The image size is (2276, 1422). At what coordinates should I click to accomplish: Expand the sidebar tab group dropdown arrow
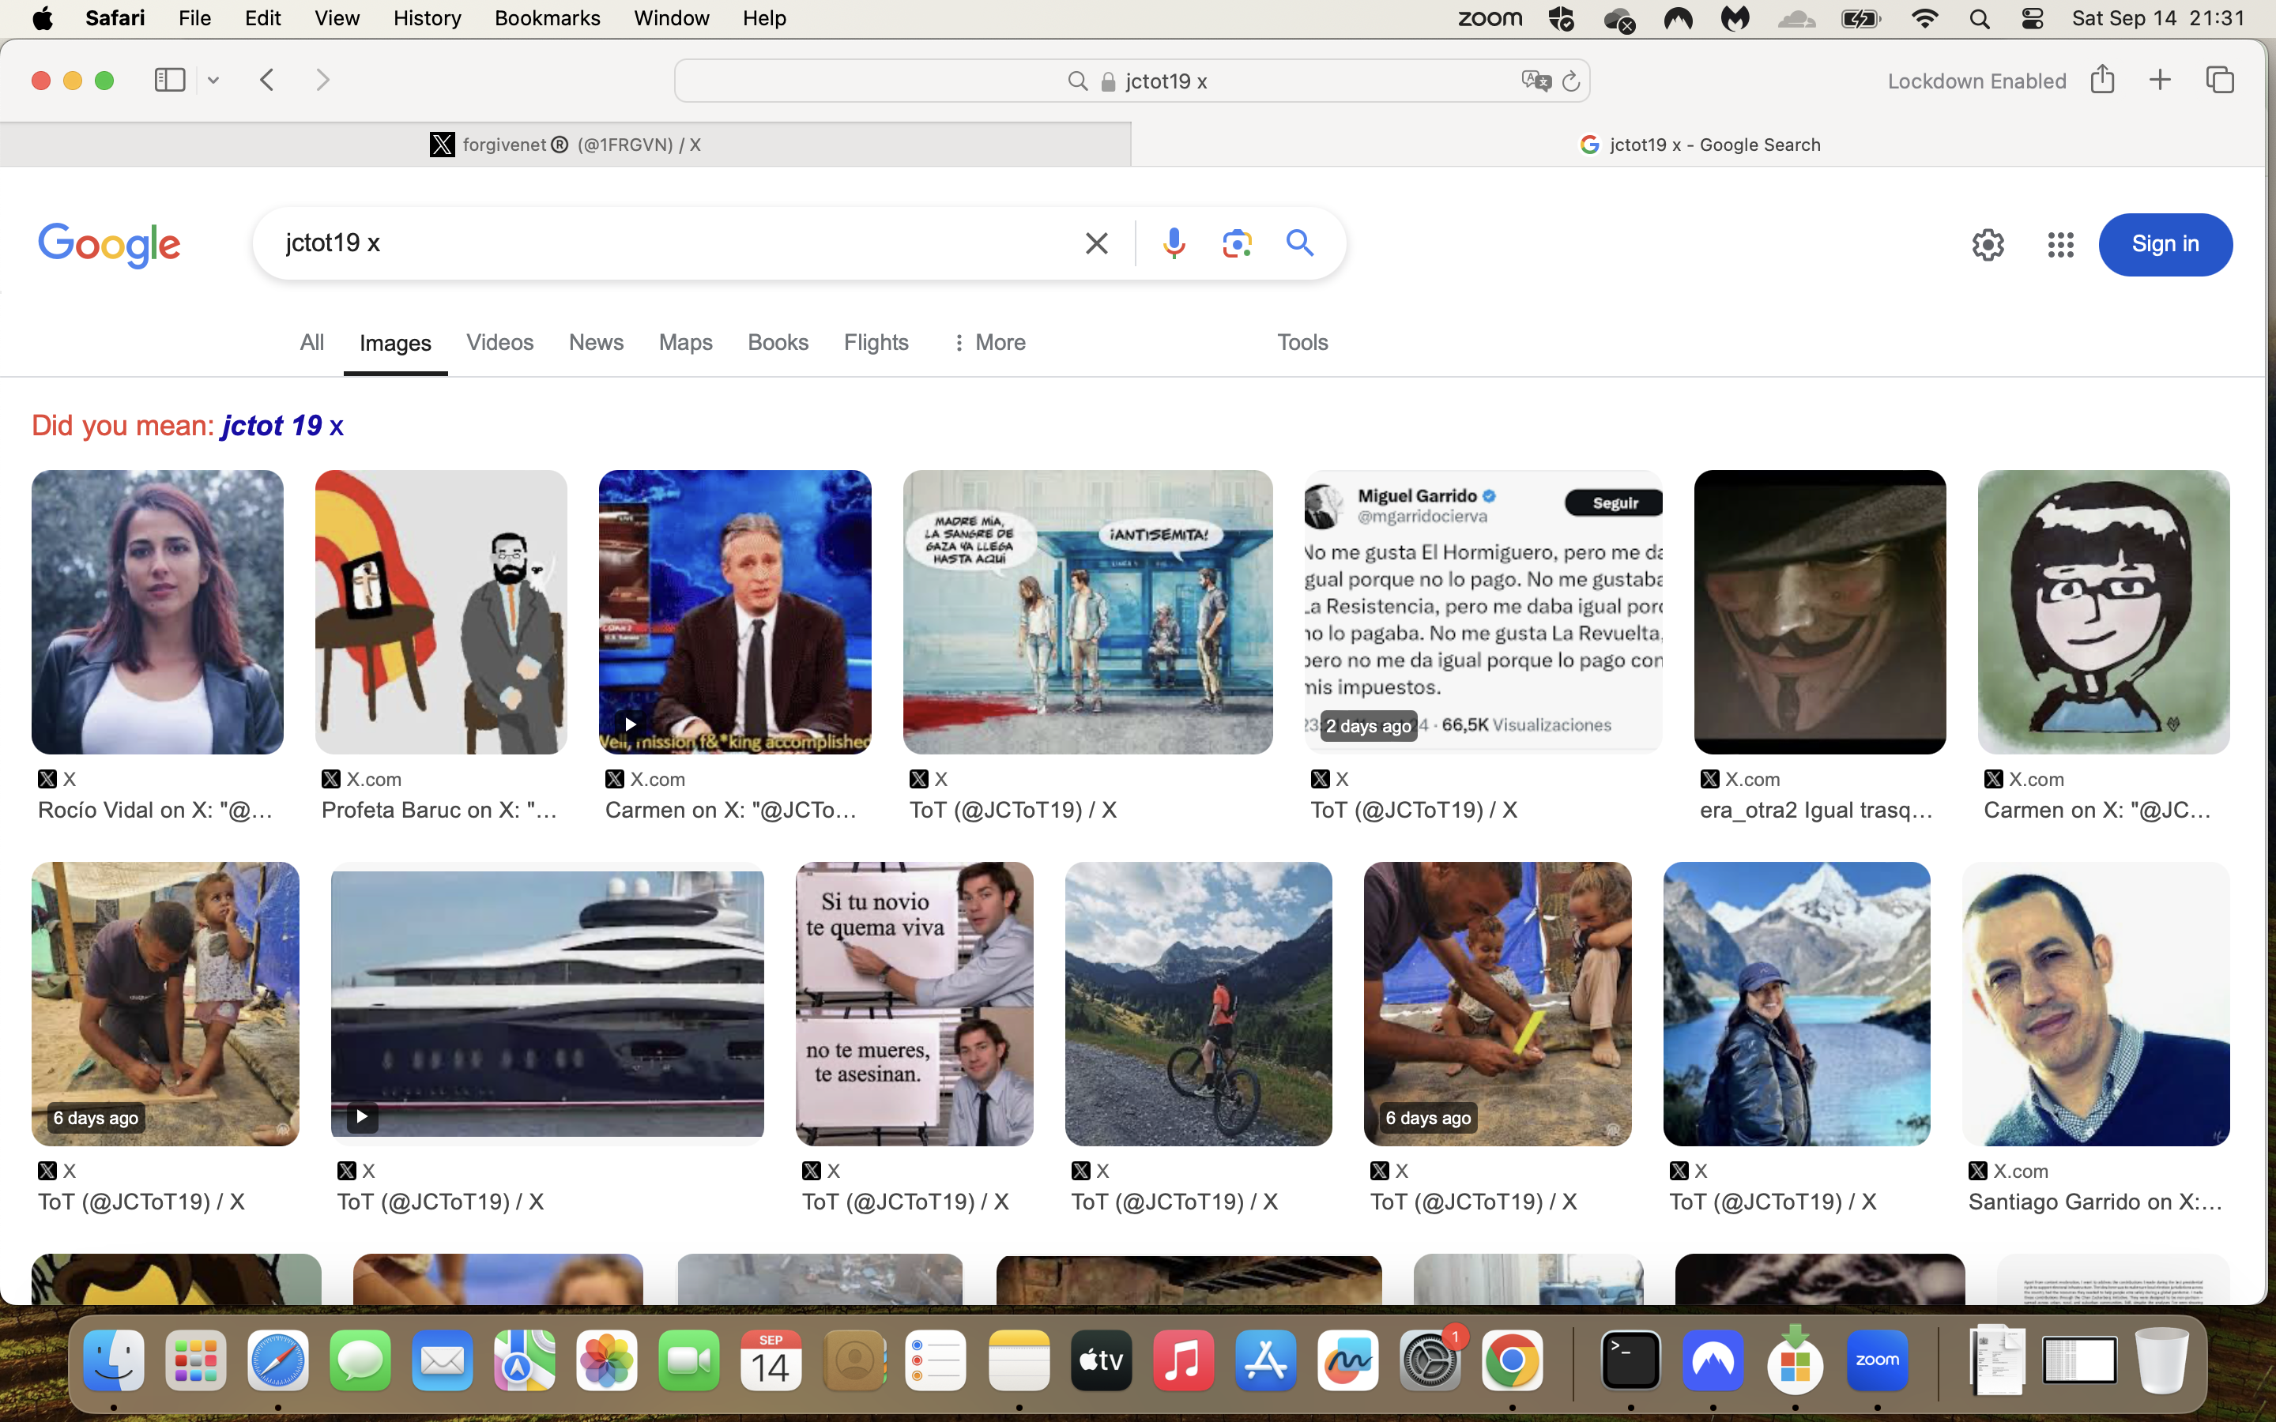tap(213, 81)
